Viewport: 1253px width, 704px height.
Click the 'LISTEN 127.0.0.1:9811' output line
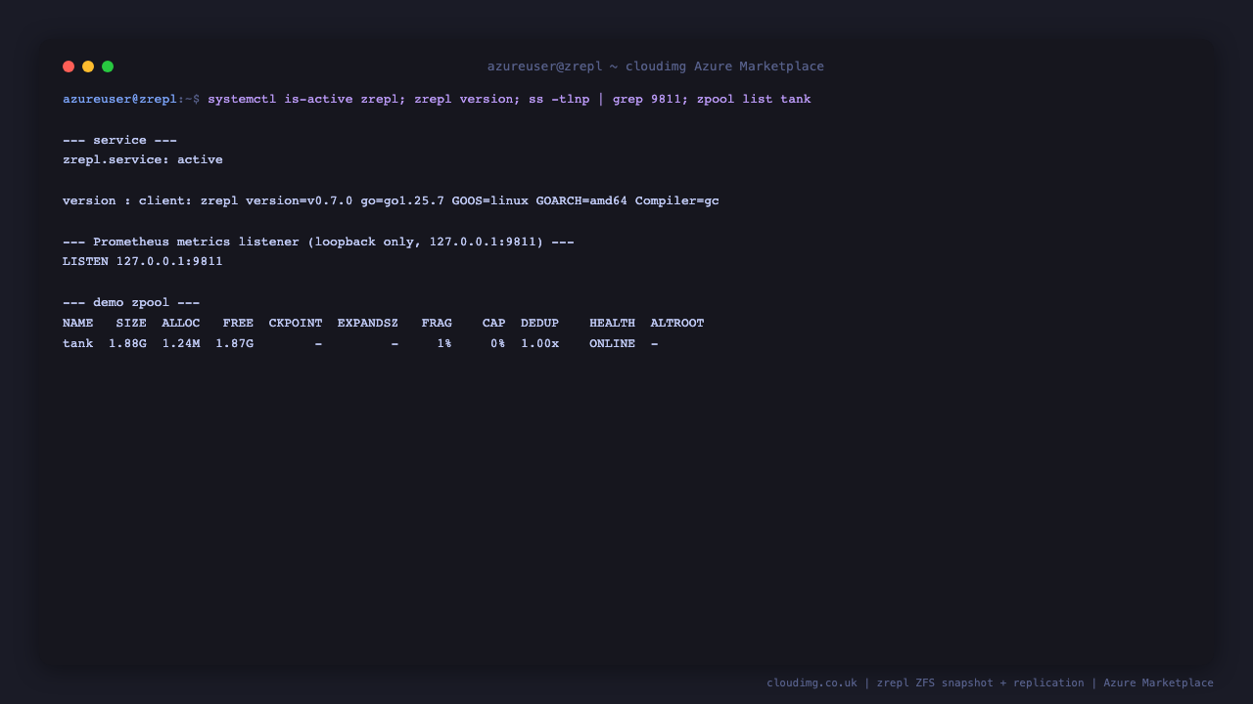pos(143,261)
